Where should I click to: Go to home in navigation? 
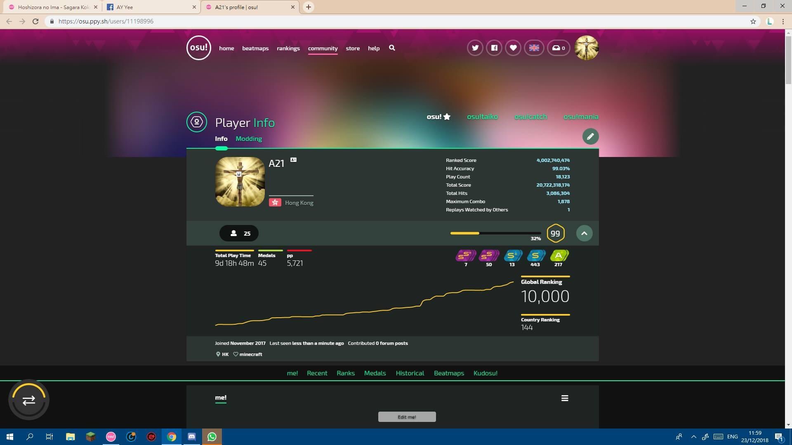coord(226,48)
